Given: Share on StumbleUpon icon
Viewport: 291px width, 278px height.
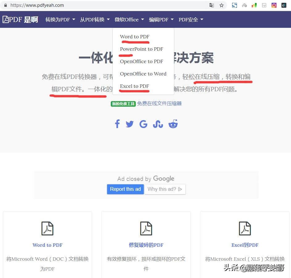Looking at the screenshot, I should click(x=158, y=124).
